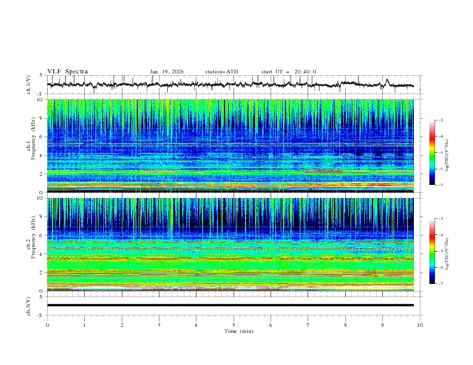The height and width of the screenshot is (365, 473).
Task: Click the "7" tick on the time axis
Action: click(x=308, y=325)
